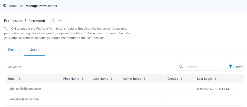Click the magnifying glass search icon

[x=181, y=67]
